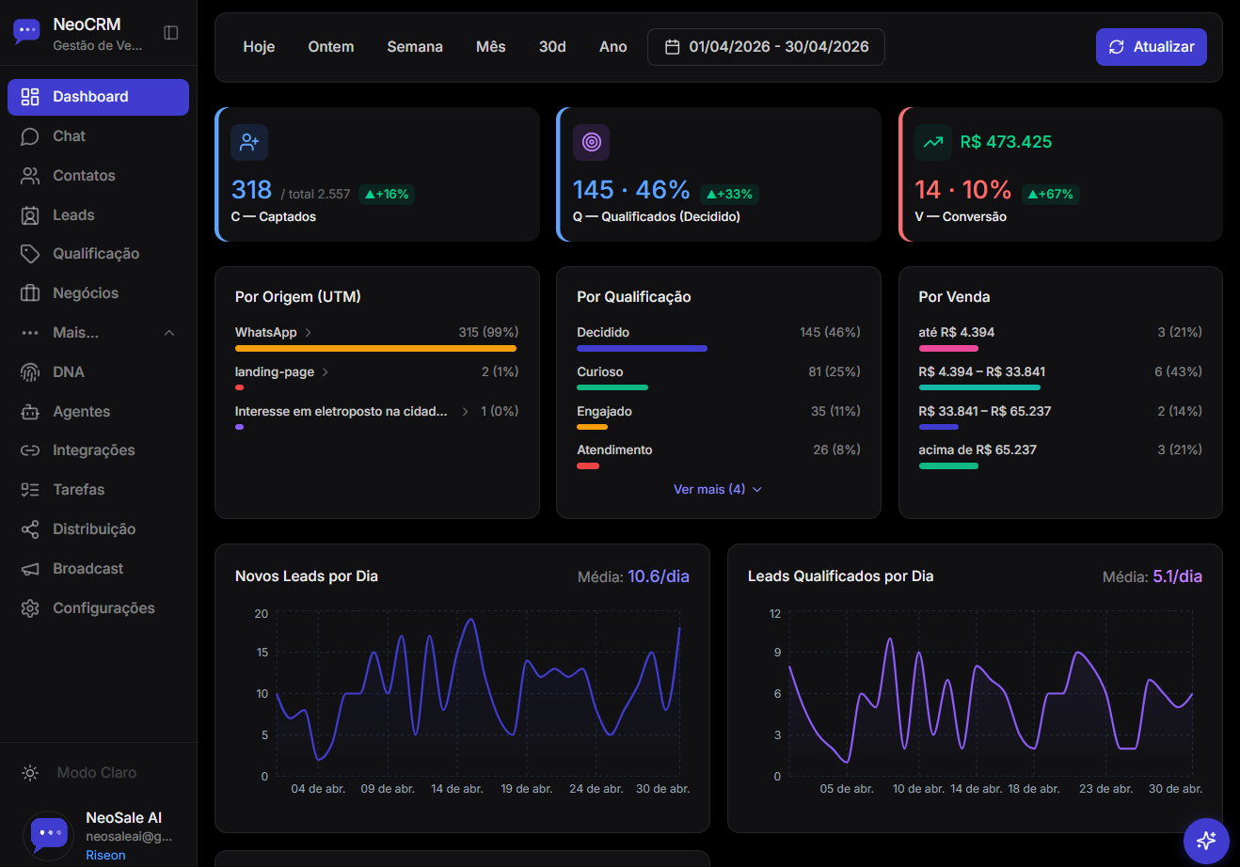Click the three-dots icon beside Mais
The height and width of the screenshot is (867, 1240).
click(30, 333)
